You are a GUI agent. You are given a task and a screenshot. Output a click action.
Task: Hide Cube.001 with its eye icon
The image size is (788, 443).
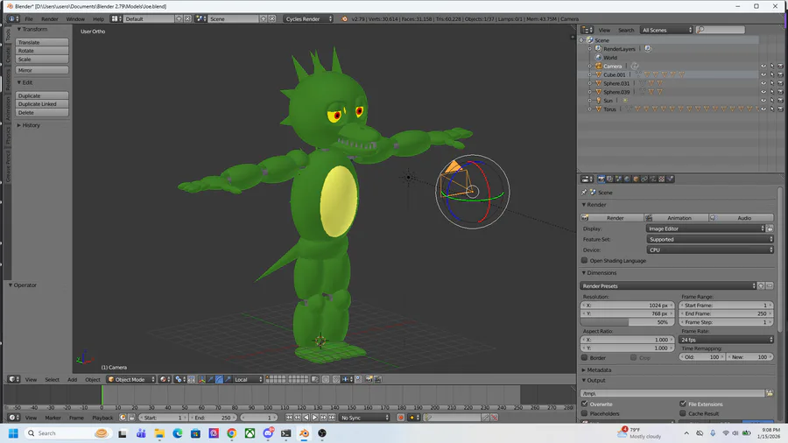[763, 75]
